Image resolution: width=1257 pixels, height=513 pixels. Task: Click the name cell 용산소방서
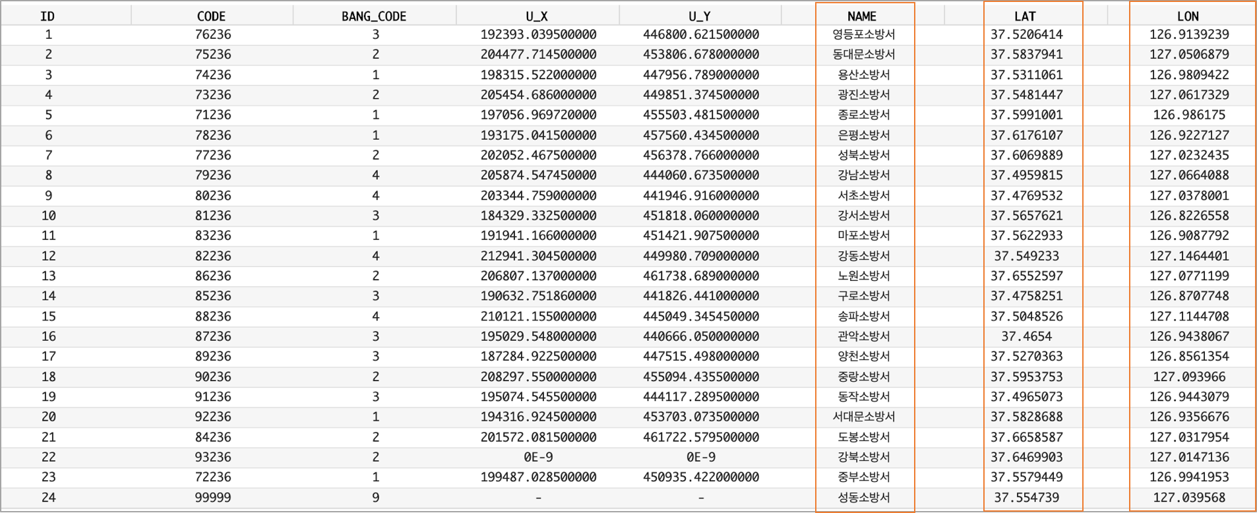(x=864, y=75)
